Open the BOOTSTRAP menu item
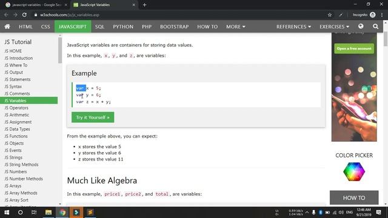Image resolution: width=388 pixels, height=218 pixels. click(x=174, y=27)
